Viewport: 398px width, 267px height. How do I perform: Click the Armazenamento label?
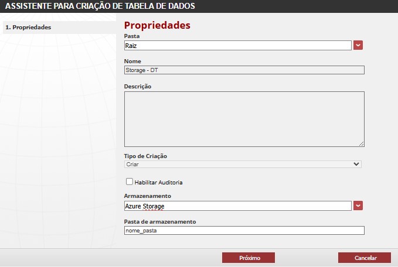point(148,196)
